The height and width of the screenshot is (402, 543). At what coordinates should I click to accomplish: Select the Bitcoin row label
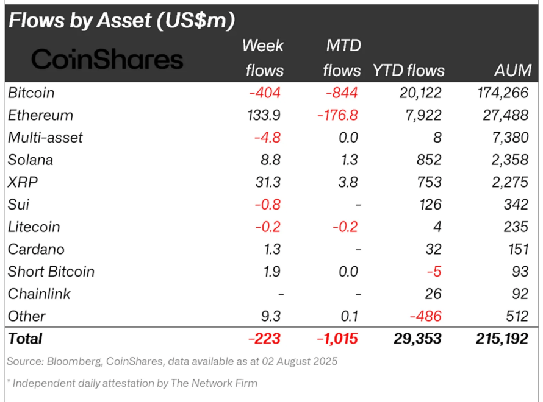pyautogui.click(x=31, y=93)
